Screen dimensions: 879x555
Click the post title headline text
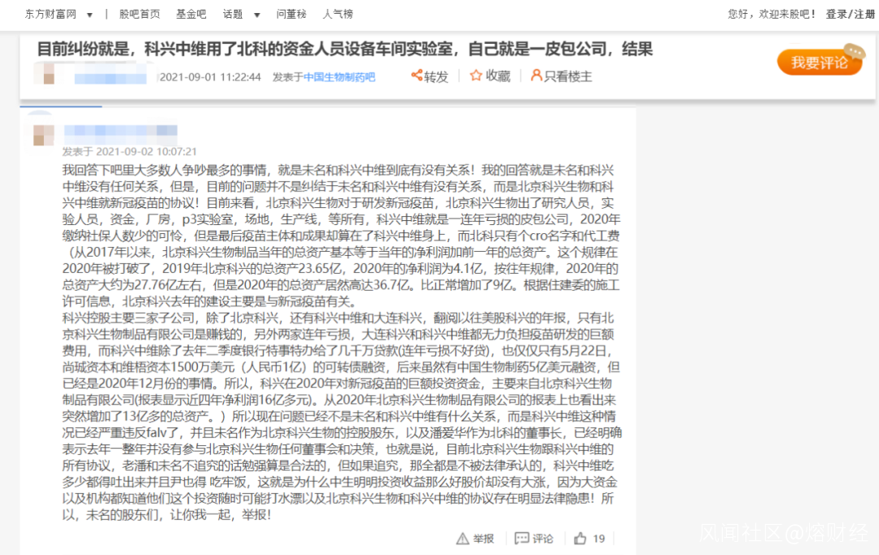(345, 49)
